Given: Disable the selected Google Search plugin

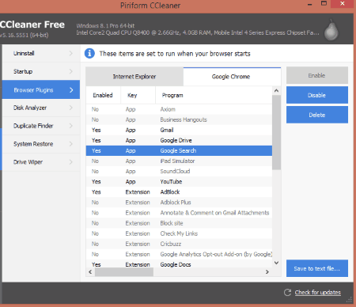Looking at the screenshot, I should coord(317,95).
